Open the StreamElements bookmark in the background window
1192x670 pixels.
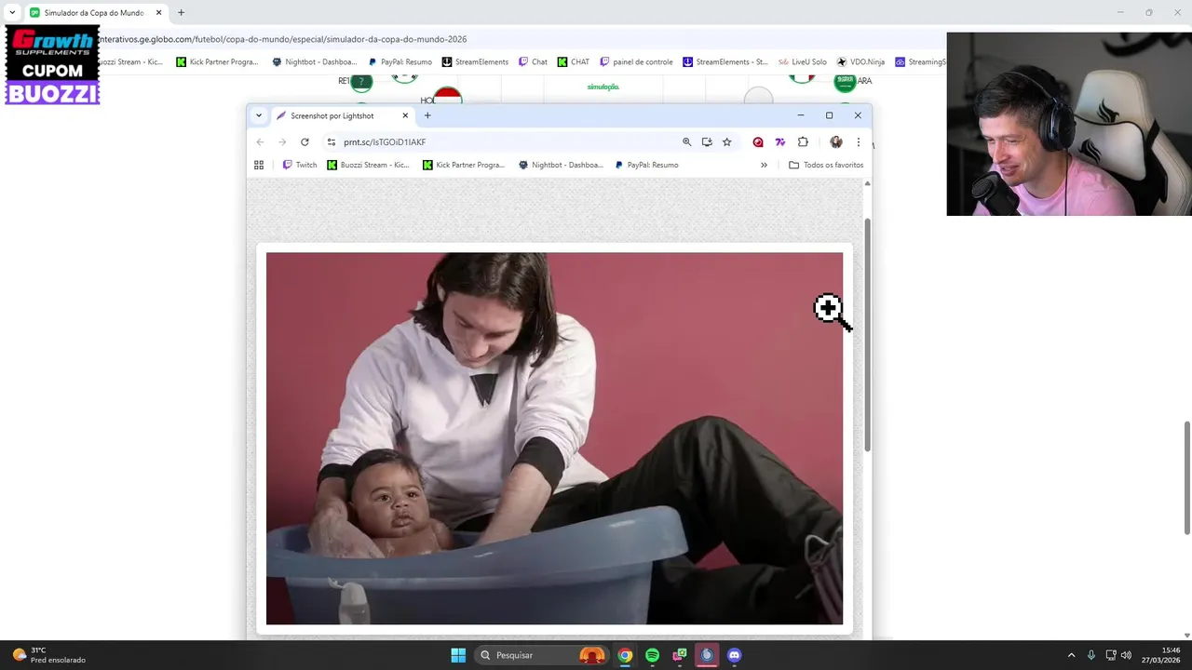(x=475, y=62)
